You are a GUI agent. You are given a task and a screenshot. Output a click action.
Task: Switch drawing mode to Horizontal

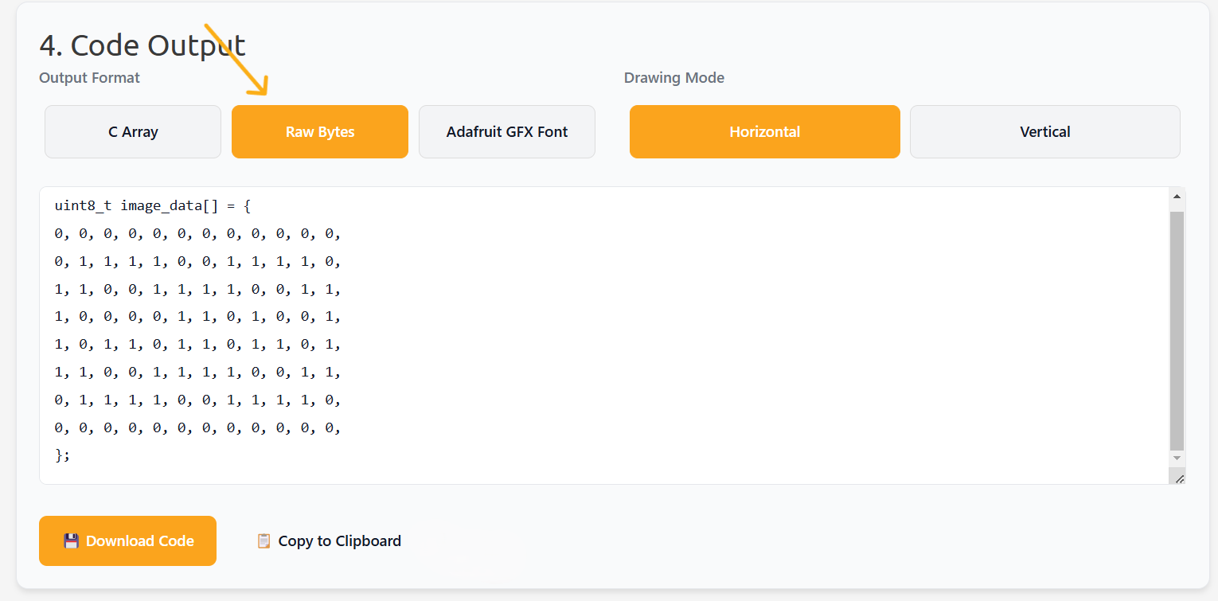click(764, 132)
